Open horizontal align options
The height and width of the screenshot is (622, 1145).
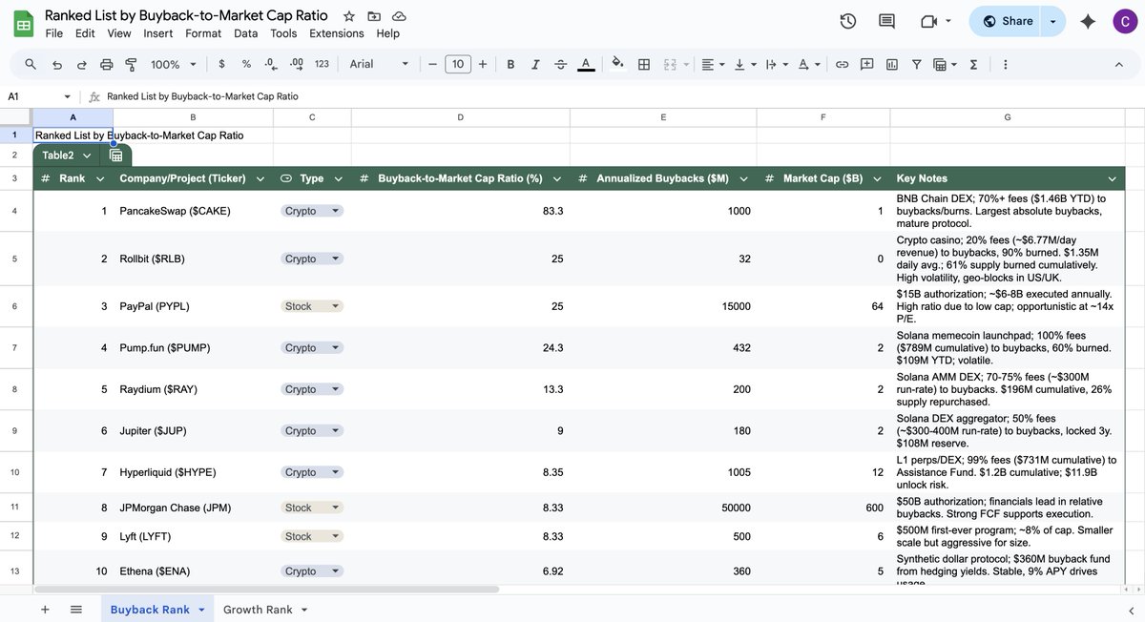712,64
